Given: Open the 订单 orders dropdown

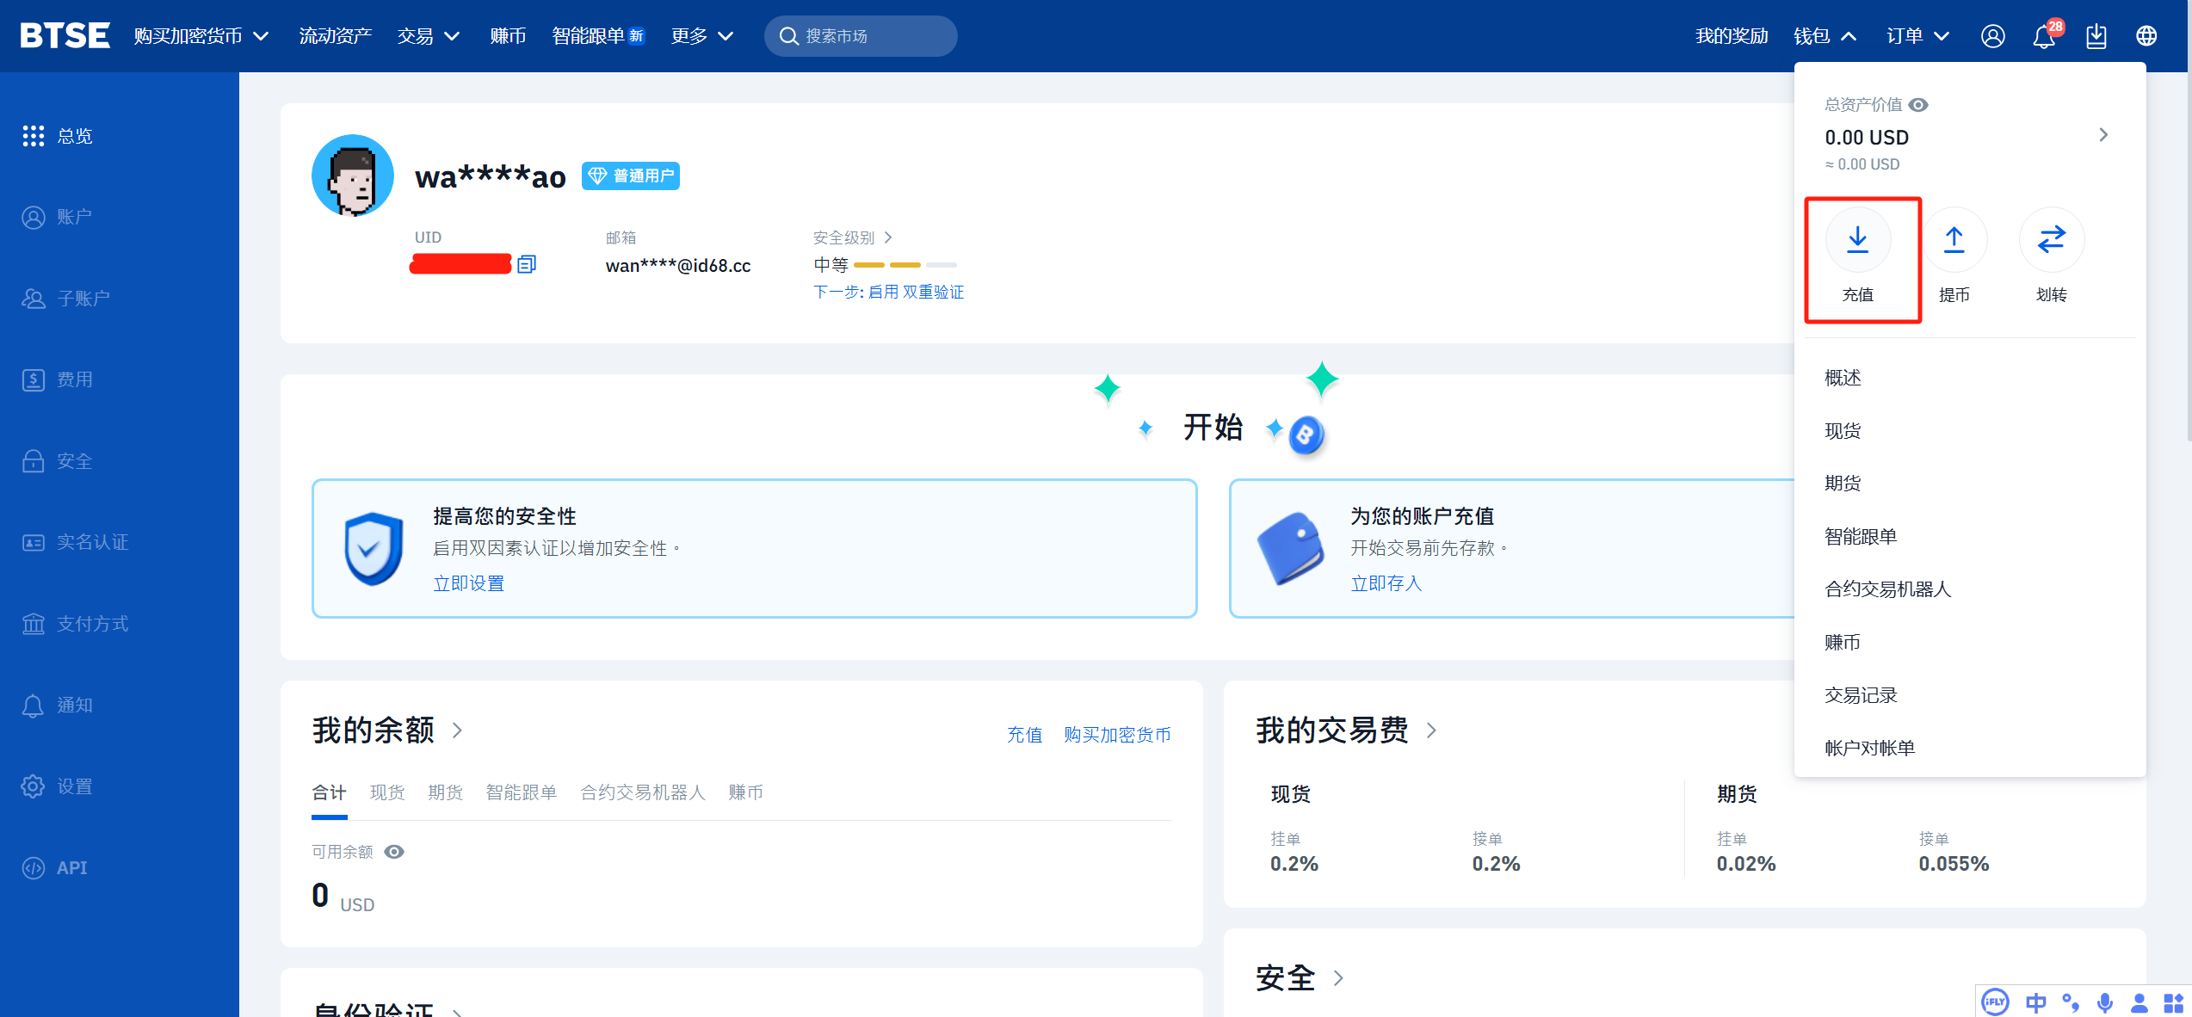Looking at the screenshot, I should 1917,36.
